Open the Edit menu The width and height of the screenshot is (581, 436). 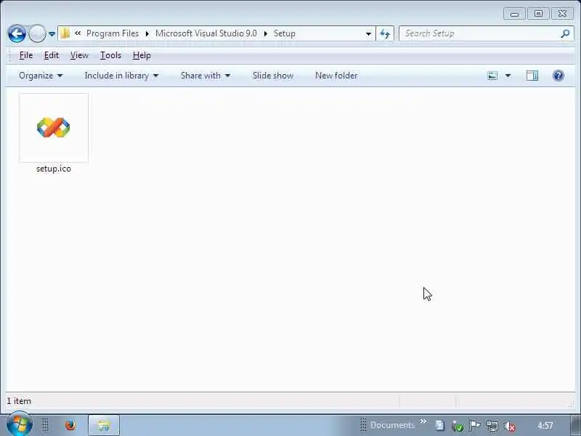click(51, 55)
